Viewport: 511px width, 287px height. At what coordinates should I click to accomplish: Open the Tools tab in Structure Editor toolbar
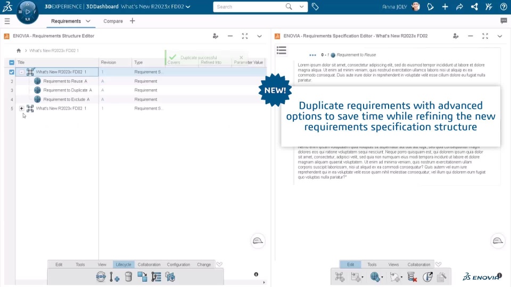(x=80, y=265)
